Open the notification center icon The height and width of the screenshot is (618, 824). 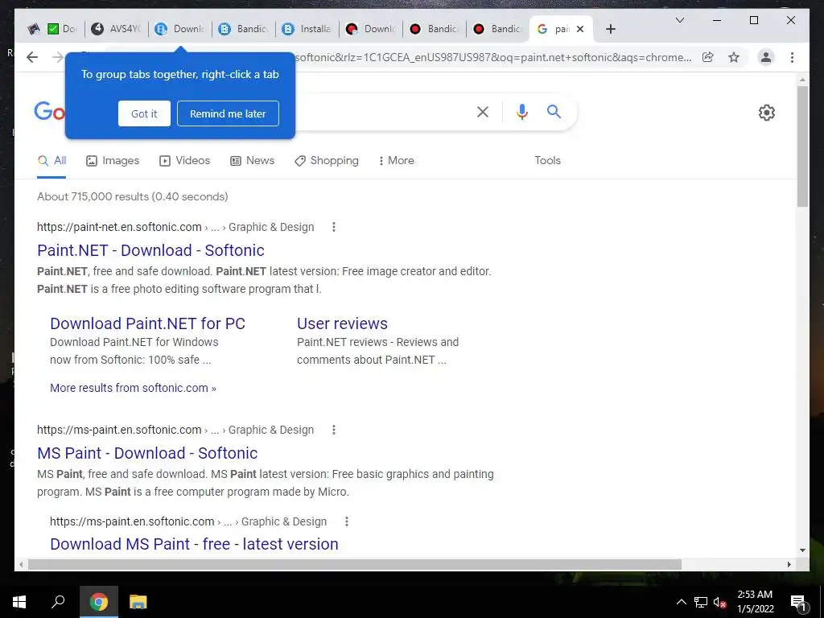coord(798,602)
